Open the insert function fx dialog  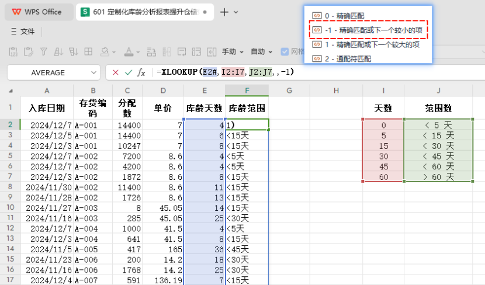(x=141, y=72)
